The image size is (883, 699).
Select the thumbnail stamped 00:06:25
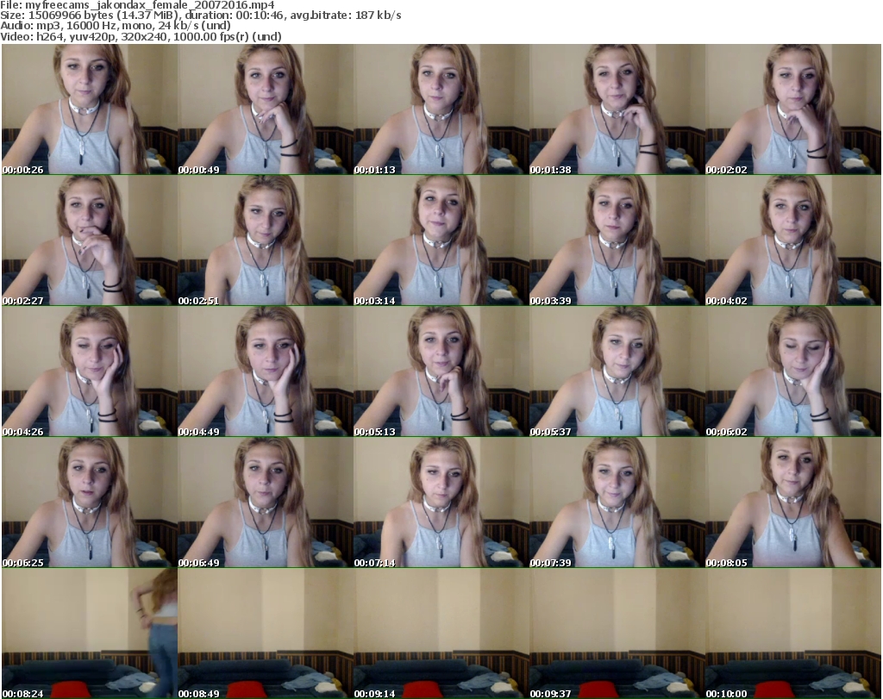[x=90, y=502]
